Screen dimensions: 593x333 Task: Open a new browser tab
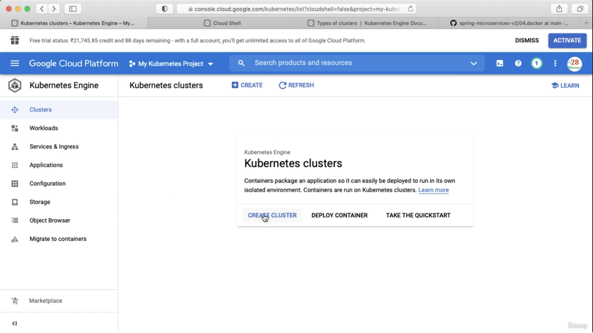click(586, 23)
